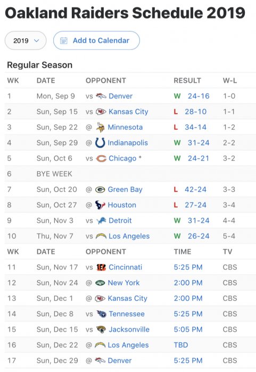Click the Green Bay Packers logo
This screenshot has width=256, height=372.
(x=100, y=190)
